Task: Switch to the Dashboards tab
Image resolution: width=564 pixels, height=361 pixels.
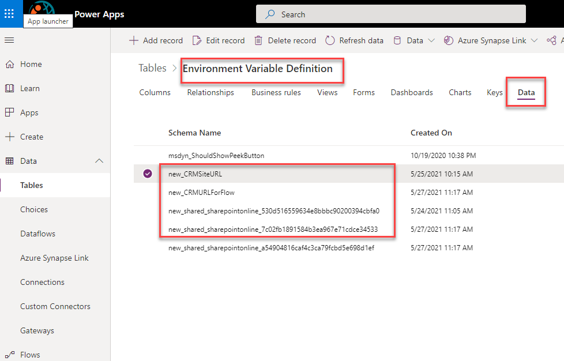Action: (412, 92)
